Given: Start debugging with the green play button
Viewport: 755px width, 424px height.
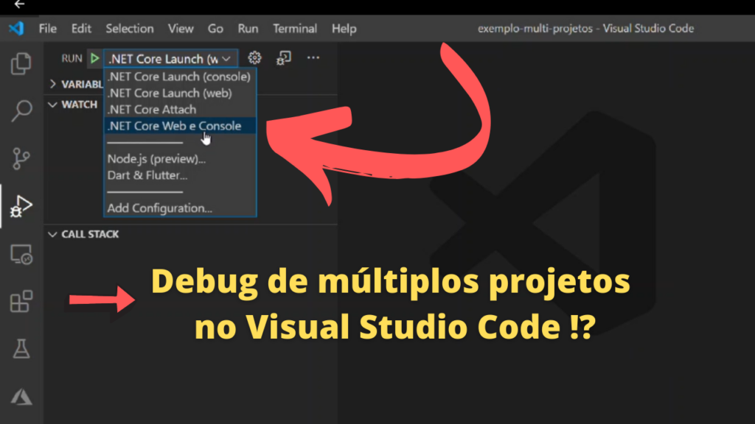Looking at the screenshot, I should point(94,57).
